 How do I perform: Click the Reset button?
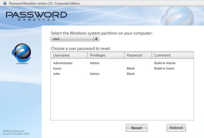coord(137,128)
